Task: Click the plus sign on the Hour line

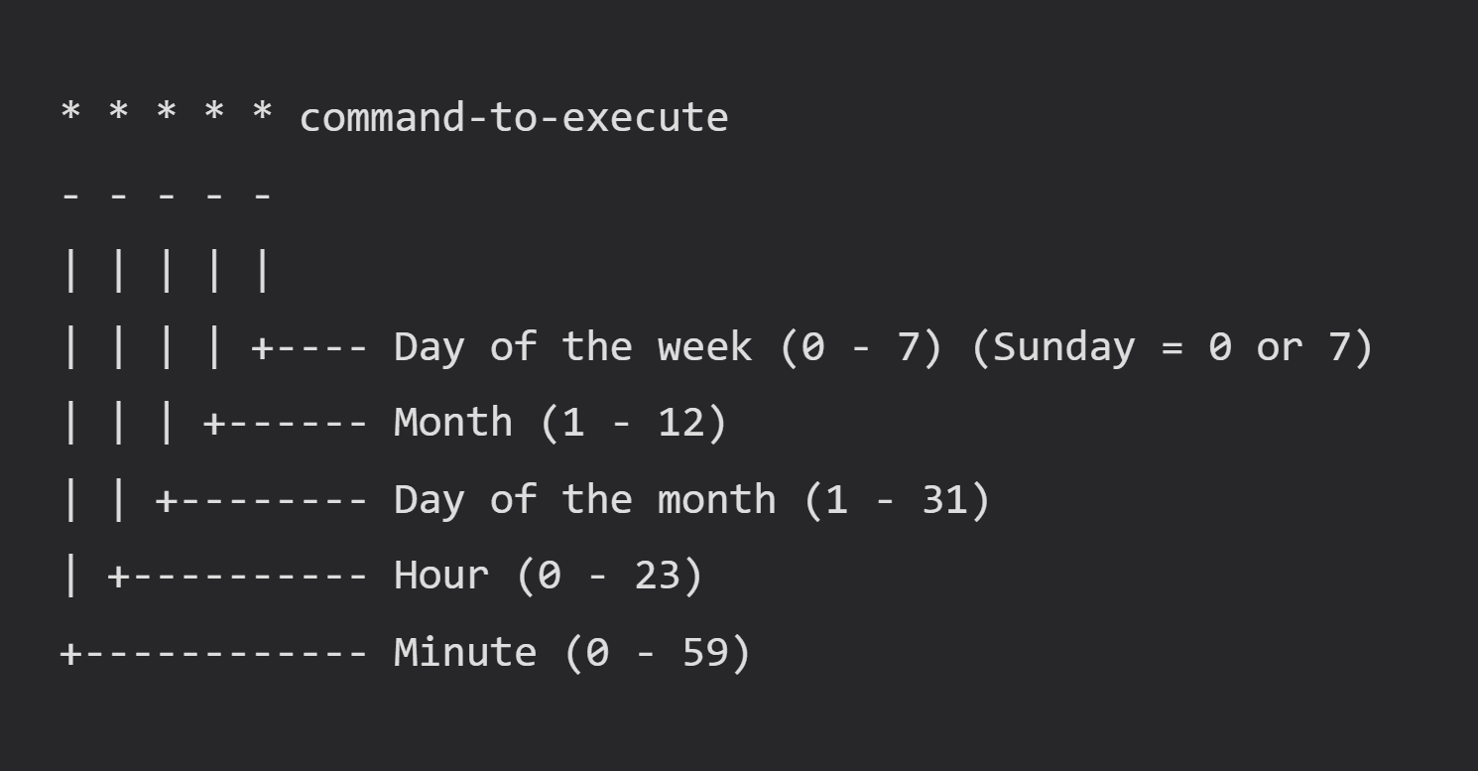Action: (119, 576)
